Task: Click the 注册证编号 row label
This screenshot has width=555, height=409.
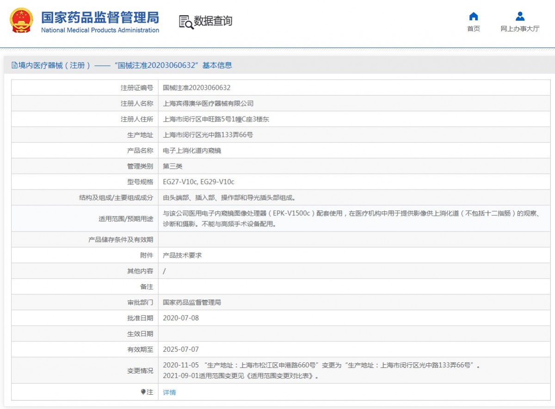Action: 137,88
